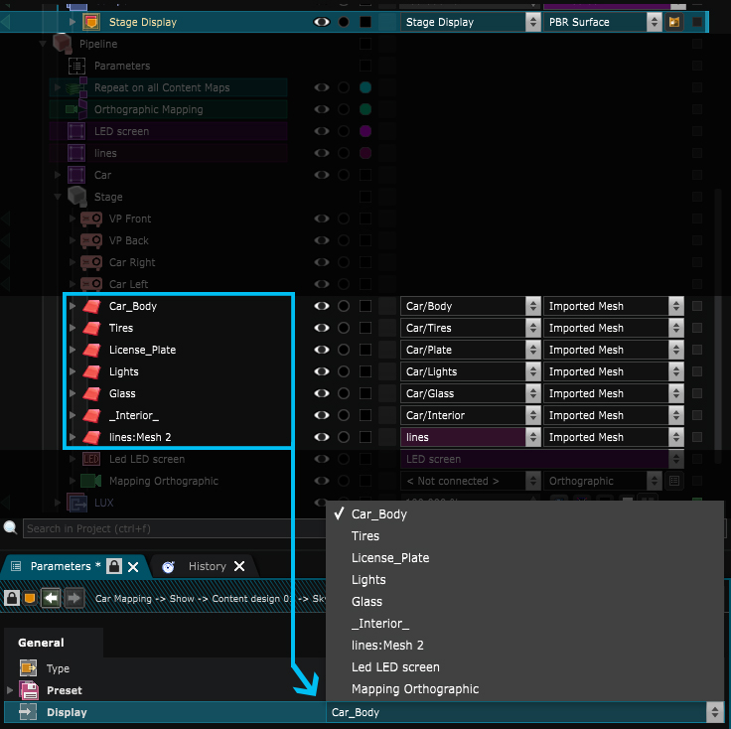Click the search magnifier icon
731x729 pixels.
coord(10,528)
